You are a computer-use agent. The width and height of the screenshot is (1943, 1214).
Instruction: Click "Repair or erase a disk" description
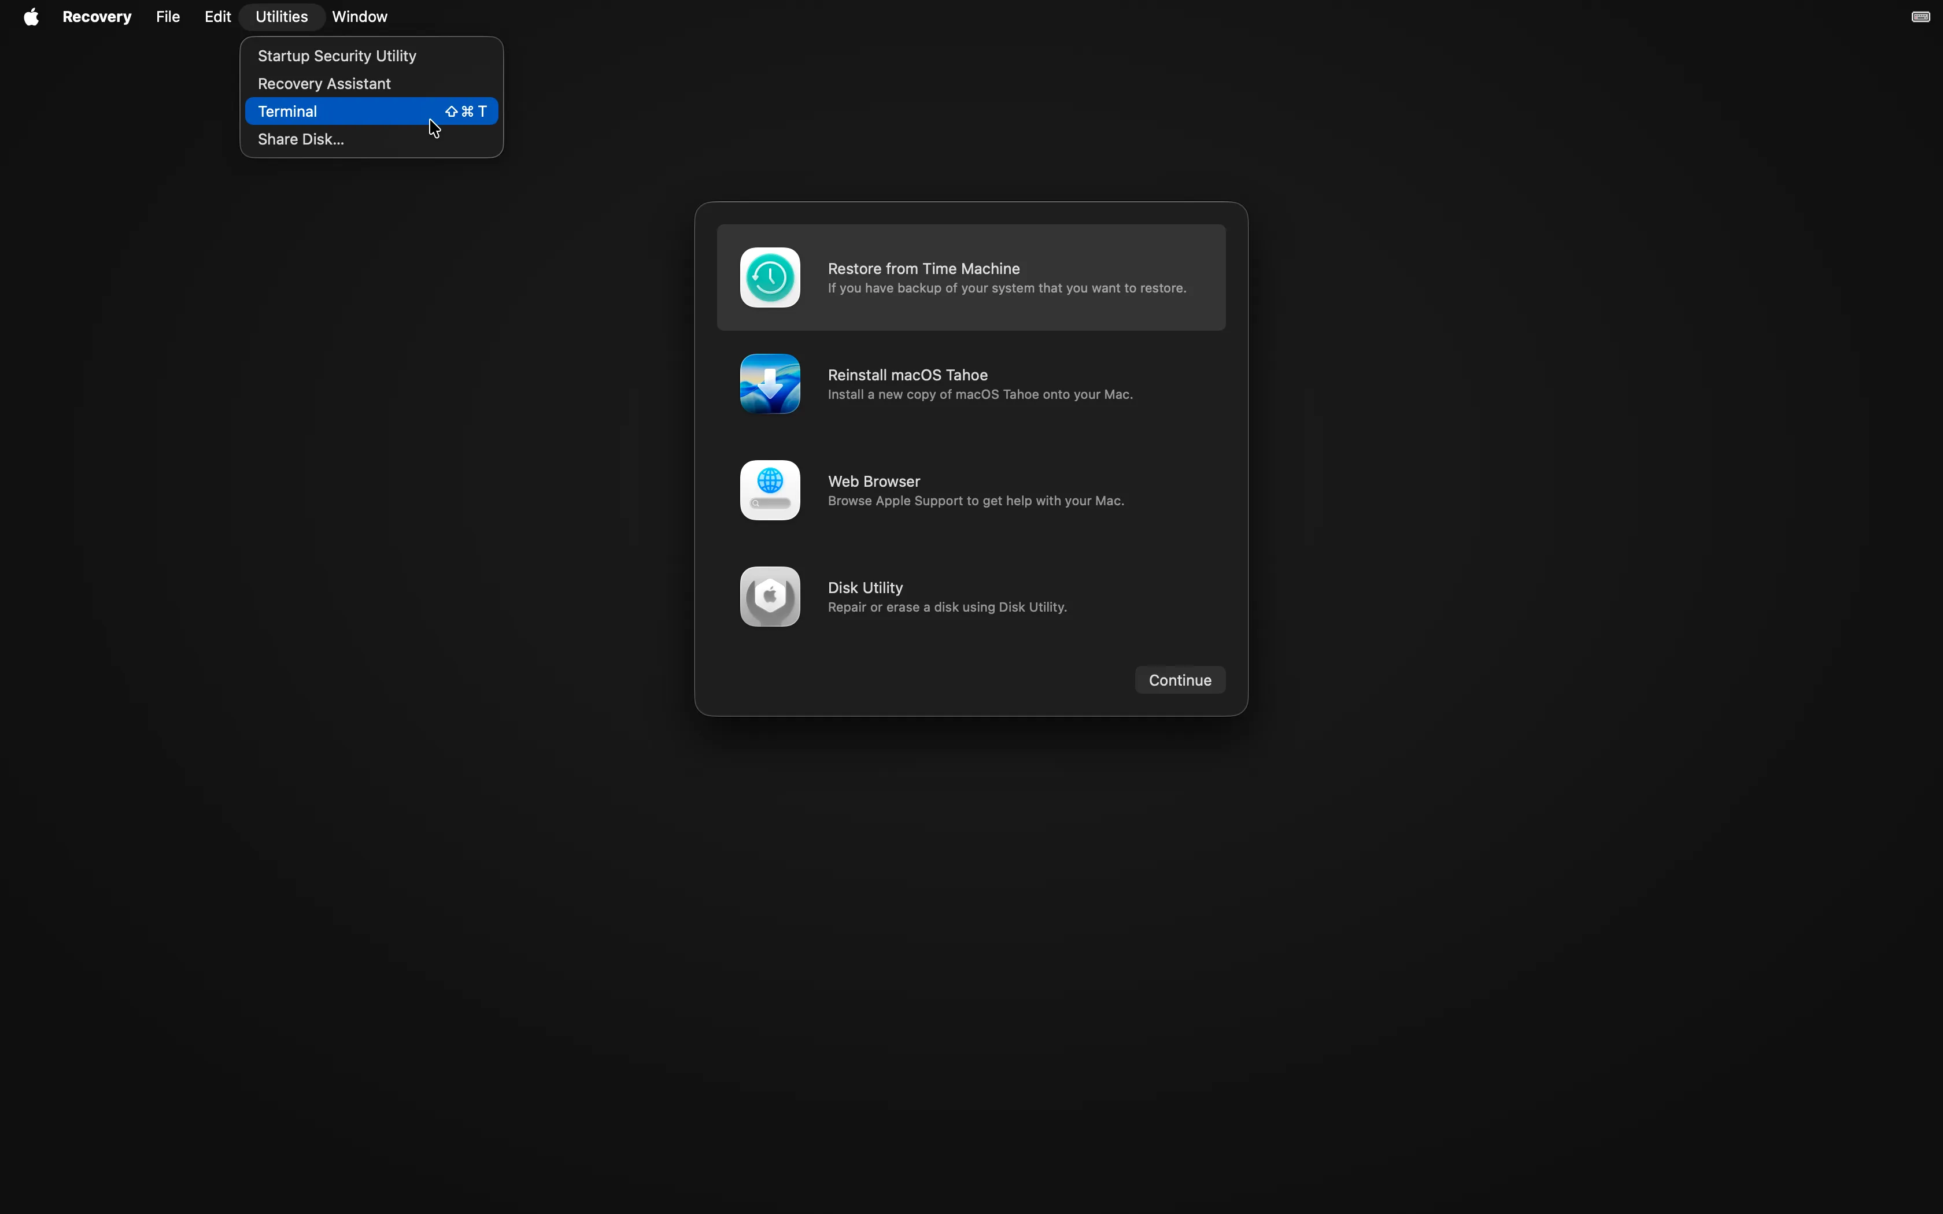[947, 608]
